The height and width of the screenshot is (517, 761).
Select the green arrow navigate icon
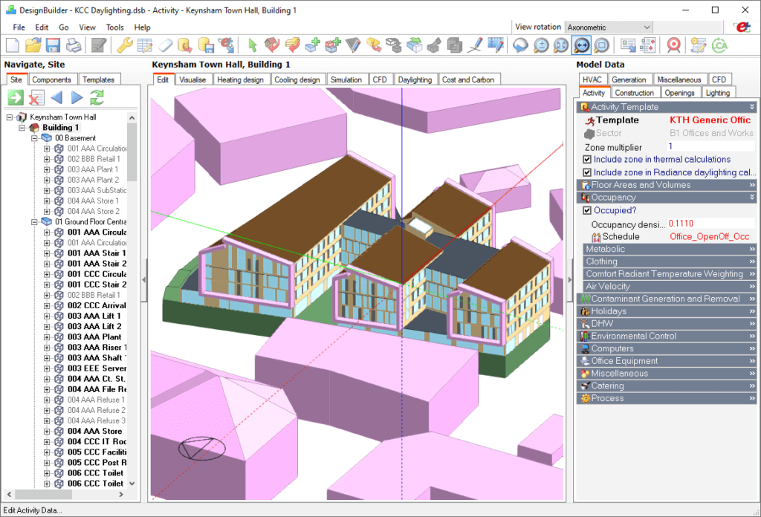[x=15, y=97]
